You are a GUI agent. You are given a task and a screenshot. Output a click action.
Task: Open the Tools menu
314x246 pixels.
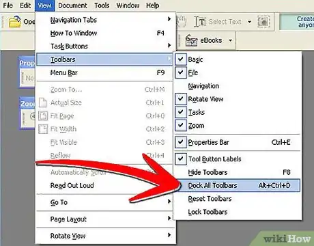[x=102, y=5]
